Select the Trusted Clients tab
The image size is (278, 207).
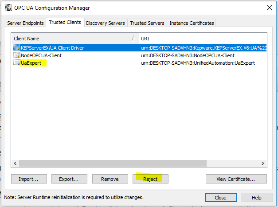pyautogui.click(x=65, y=22)
